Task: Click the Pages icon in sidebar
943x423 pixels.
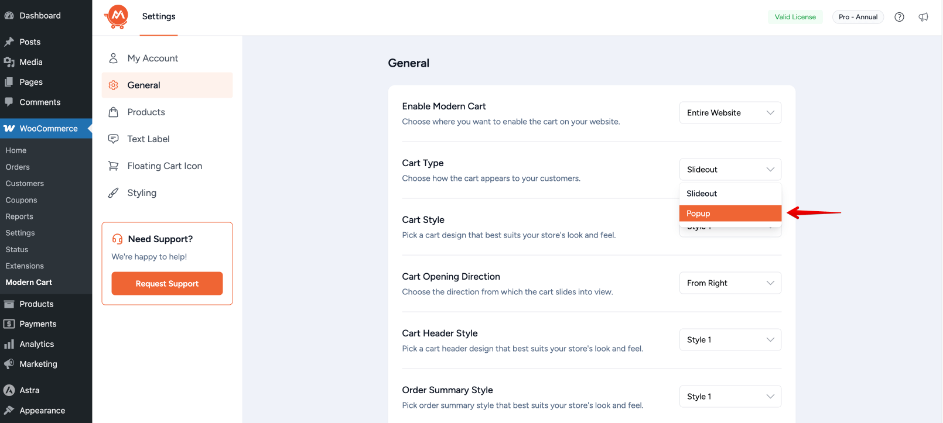Action: [x=9, y=82]
